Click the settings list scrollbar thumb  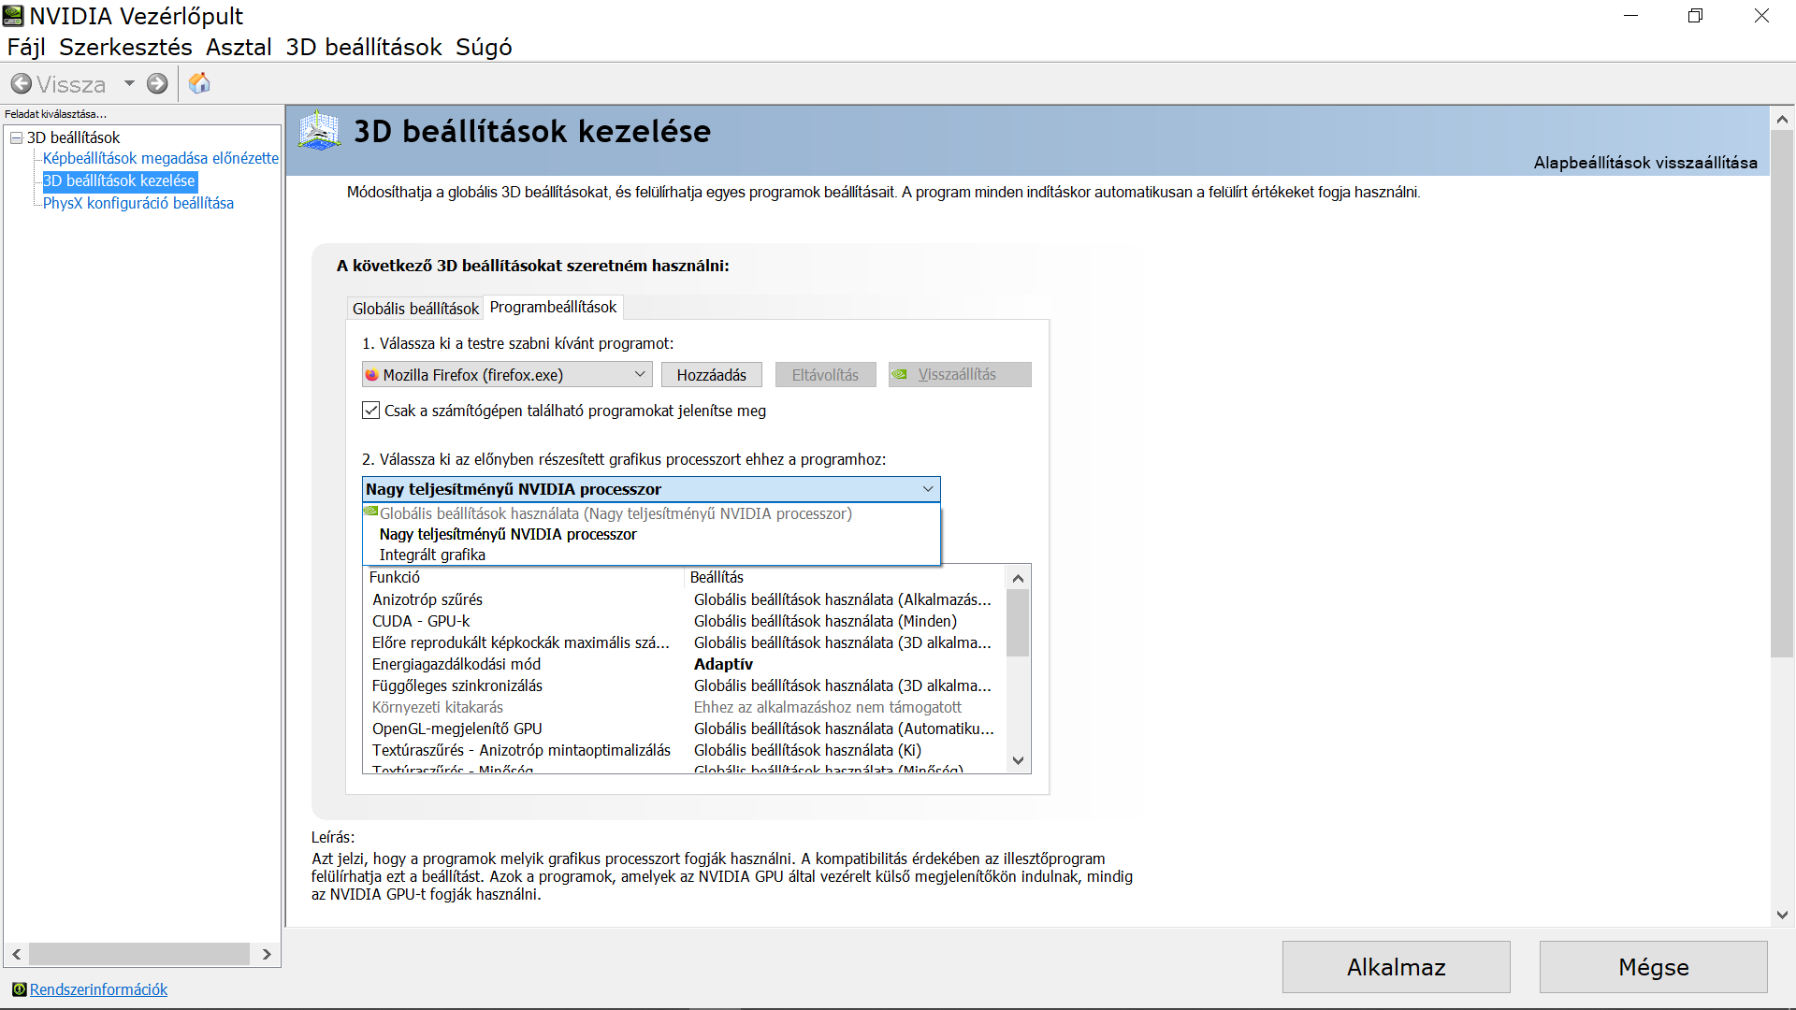[x=1019, y=623]
